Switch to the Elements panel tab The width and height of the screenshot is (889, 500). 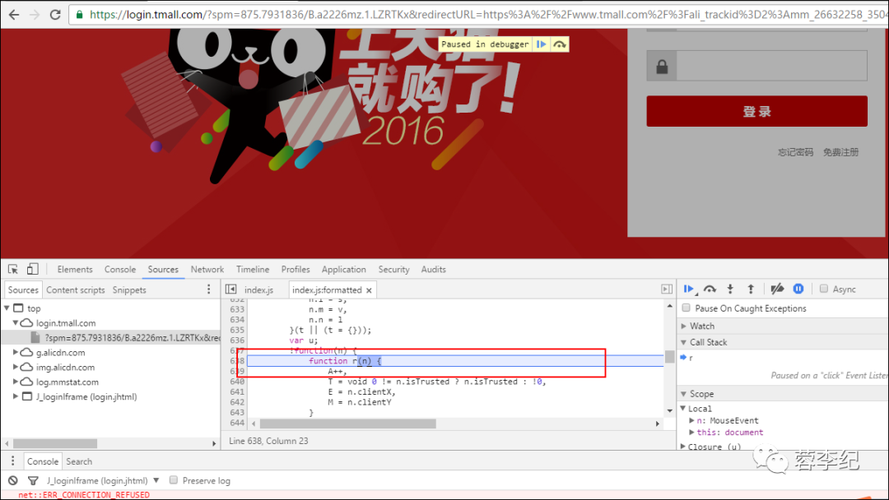pyautogui.click(x=75, y=270)
